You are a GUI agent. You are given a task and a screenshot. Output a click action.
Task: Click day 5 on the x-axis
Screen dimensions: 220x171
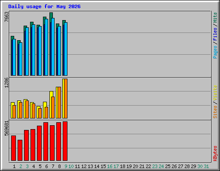[x=40, y=166]
